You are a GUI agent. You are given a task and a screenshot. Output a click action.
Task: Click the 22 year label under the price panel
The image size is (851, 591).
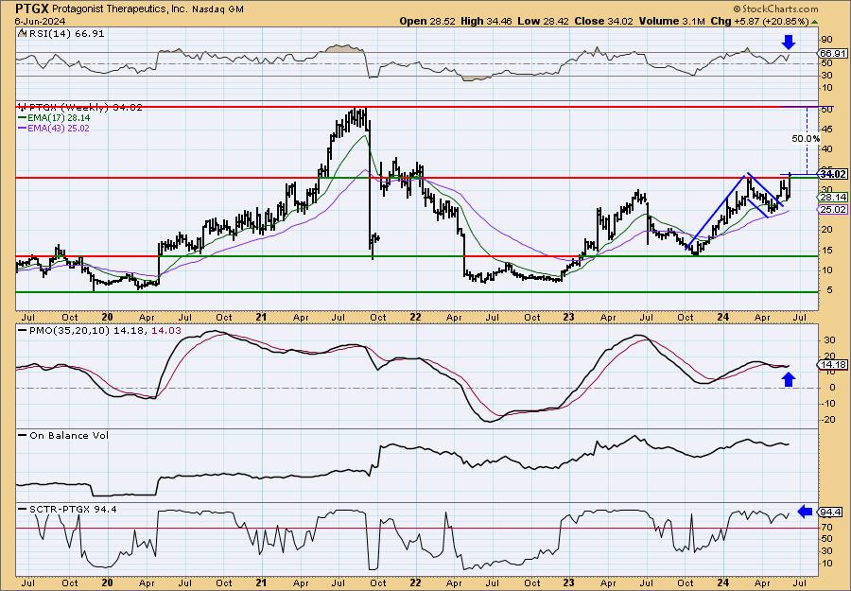pos(416,317)
